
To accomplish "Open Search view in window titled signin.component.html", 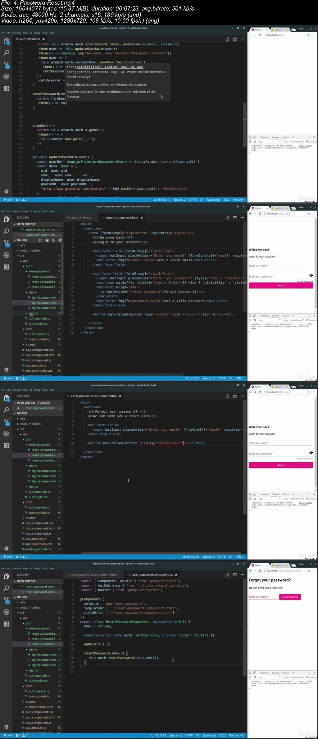I will (6, 231).
